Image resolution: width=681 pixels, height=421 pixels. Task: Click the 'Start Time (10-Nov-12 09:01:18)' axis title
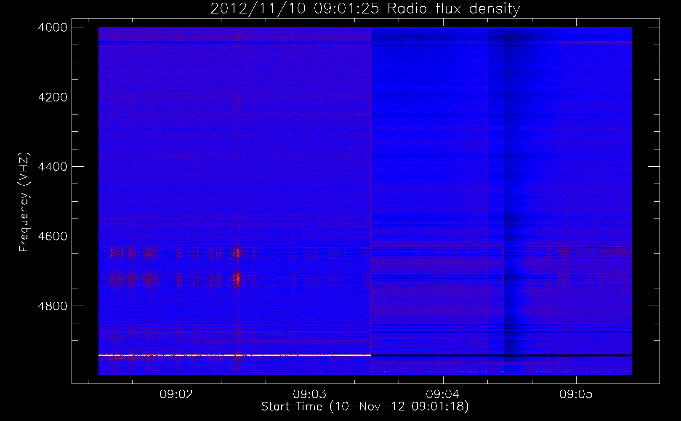[365, 407]
